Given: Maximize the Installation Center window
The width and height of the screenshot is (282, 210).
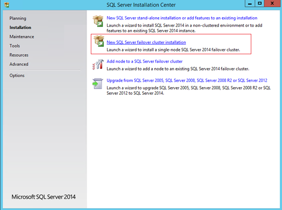Looking at the screenshot, I should point(259,4).
